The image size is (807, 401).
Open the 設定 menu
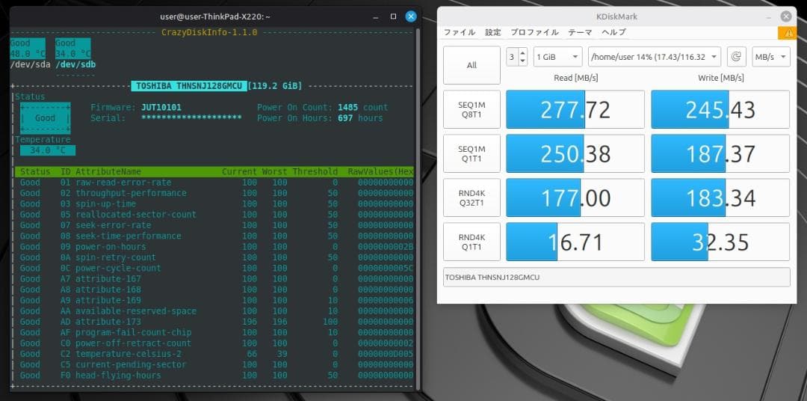[493, 33]
